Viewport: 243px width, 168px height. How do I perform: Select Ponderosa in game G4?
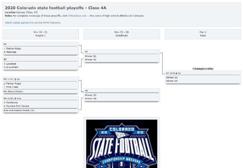(12, 103)
